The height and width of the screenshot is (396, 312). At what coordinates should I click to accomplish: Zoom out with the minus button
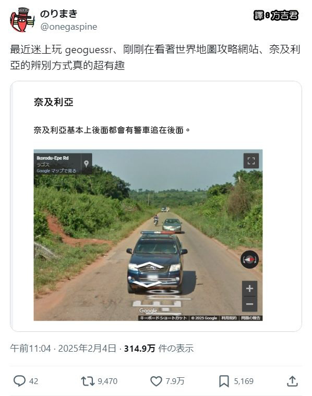249,304
